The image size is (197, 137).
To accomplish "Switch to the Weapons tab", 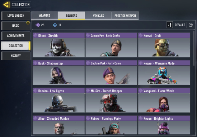I will pyautogui.click(x=45, y=15).
